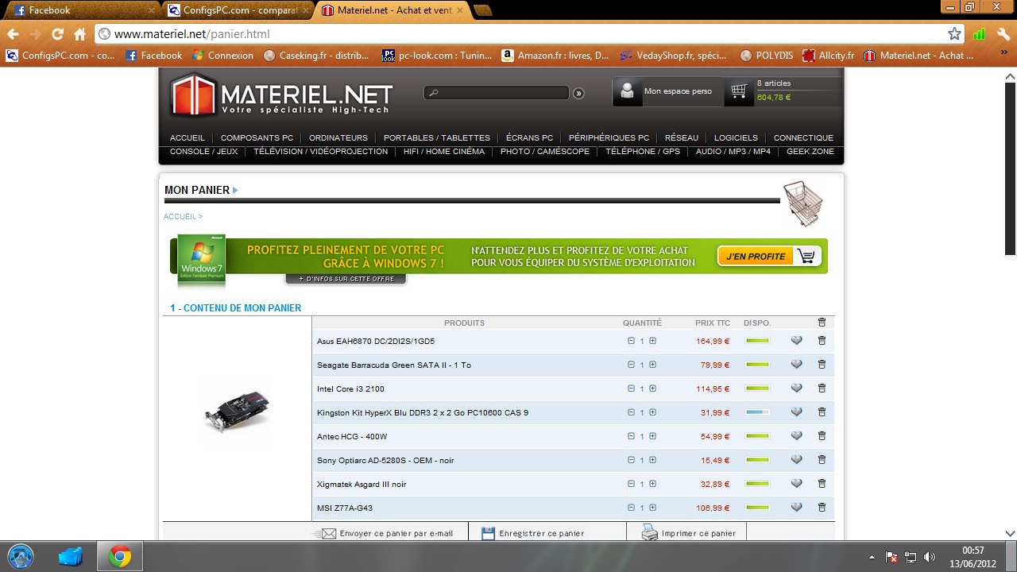
Task: Click the shopping cart icon in the site header
Action: [x=739, y=91]
